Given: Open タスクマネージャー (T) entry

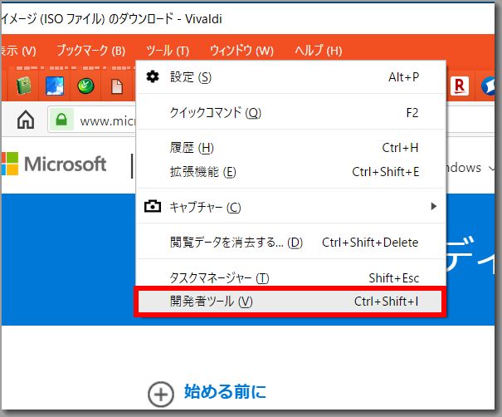Looking at the screenshot, I should 290,277.
